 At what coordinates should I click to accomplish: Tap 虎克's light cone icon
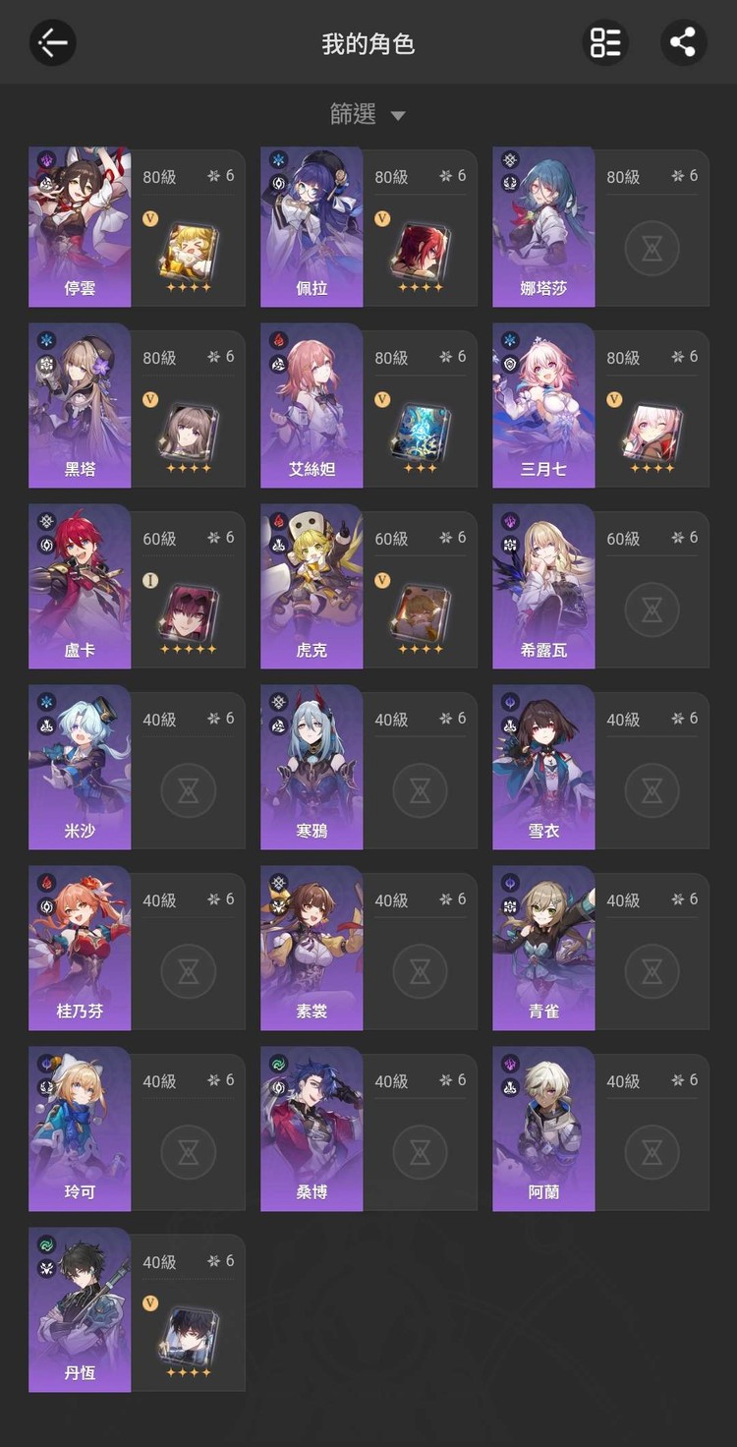(x=421, y=612)
